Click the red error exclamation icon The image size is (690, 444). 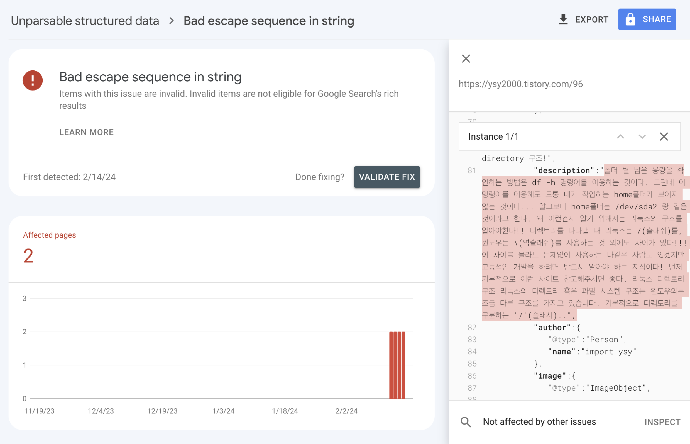coord(33,80)
